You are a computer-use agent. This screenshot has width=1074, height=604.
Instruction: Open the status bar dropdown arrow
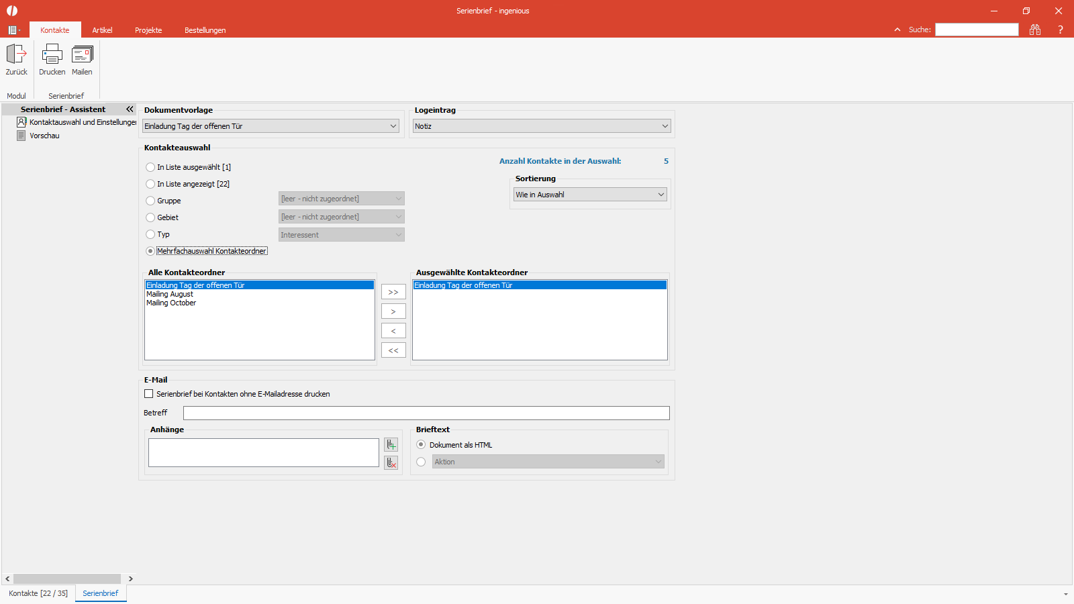click(x=1066, y=594)
